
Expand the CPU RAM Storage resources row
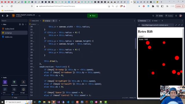pos(2,93)
